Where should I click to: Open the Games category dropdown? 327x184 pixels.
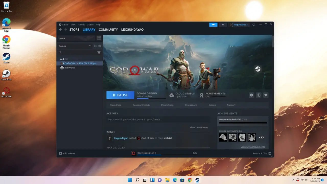pyautogui.click(x=75, y=46)
